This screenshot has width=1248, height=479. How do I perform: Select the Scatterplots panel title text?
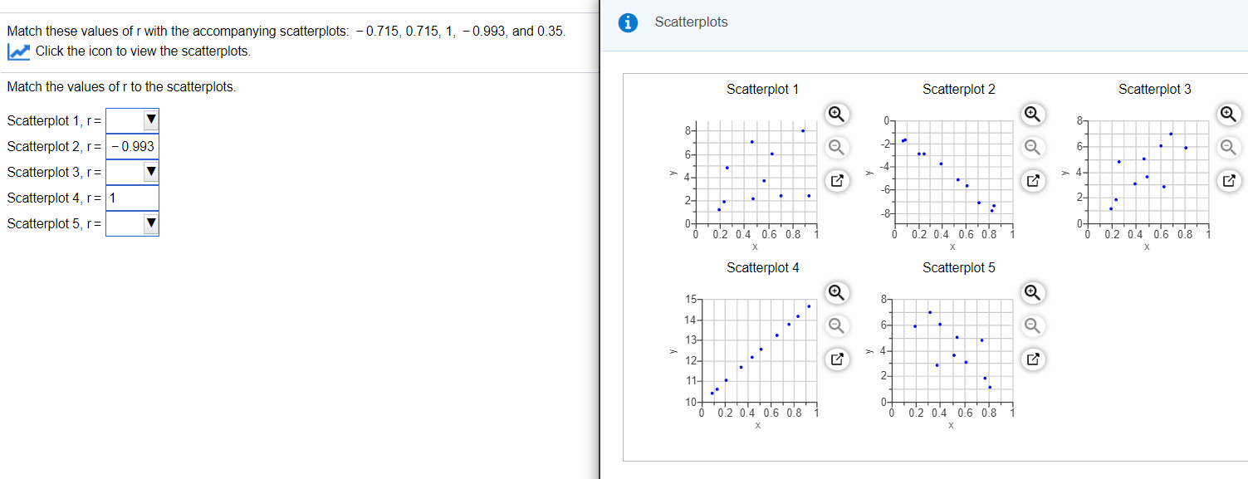pyautogui.click(x=690, y=23)
